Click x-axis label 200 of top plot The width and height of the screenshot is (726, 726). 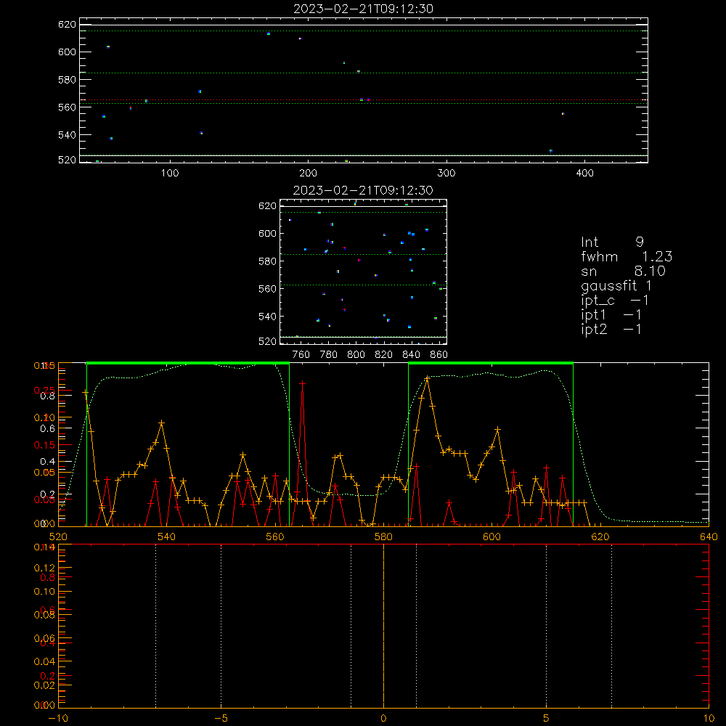(308, 174)
